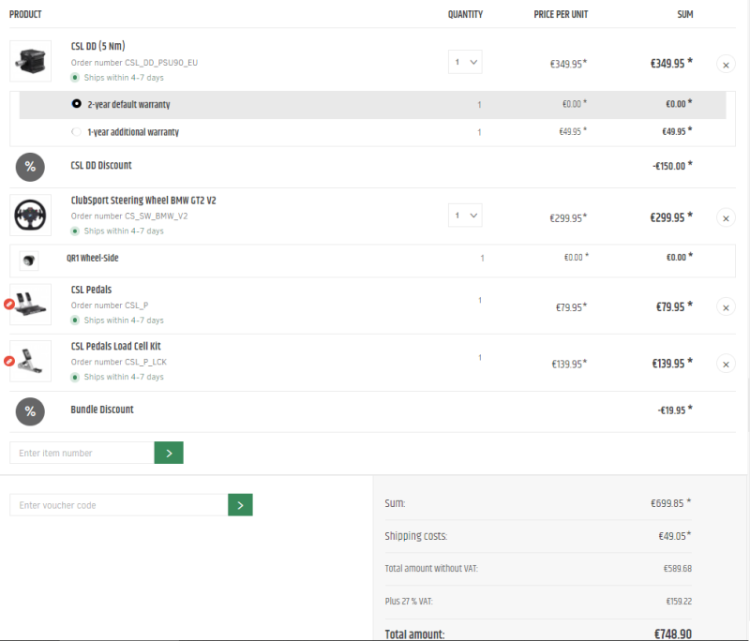750x641 pixels.
Task: Focus the Enter item number field
Action: pos(82,453)
